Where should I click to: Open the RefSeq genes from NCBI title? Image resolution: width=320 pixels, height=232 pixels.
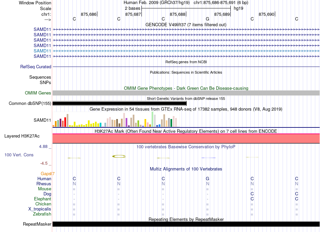click(186, 62)
